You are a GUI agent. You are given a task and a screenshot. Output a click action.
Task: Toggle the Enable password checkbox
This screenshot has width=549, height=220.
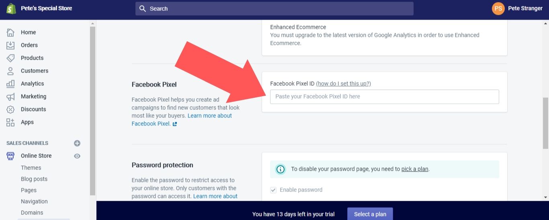point(273,190)
